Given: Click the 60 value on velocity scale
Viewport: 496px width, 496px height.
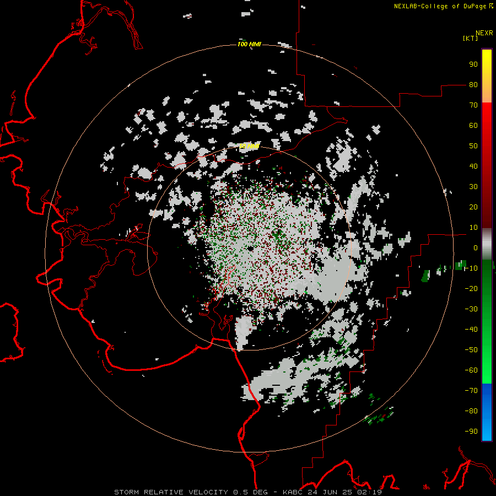Looking at the screenshot, I should (x=473, y=126).
